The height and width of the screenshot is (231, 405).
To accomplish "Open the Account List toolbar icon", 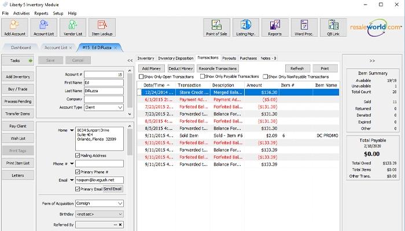I will click(43, 27).
